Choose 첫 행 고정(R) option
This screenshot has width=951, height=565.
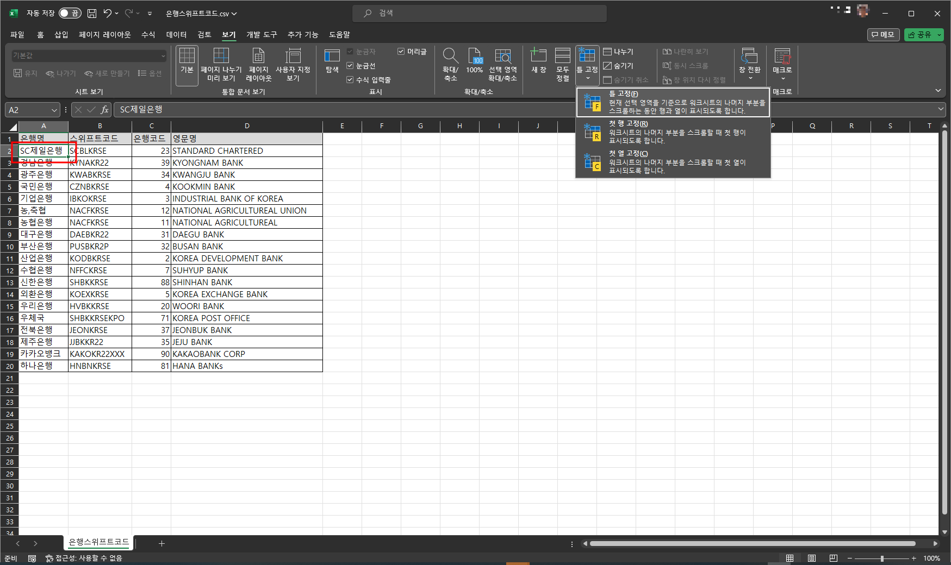(673, 132)
